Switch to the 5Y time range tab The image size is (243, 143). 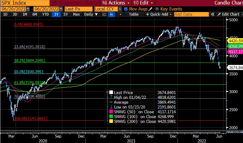(x=65, y=14)
